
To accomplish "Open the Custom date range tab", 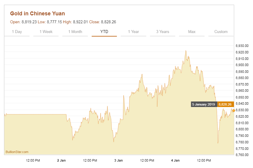I will click(x=221, y=32).
